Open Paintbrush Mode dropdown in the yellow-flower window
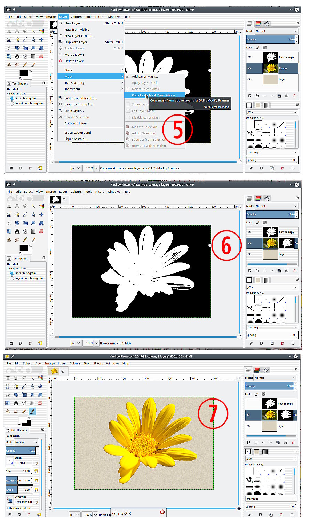Image resolution: width=310 pixels, height=522 pixels. coord(26,442)
